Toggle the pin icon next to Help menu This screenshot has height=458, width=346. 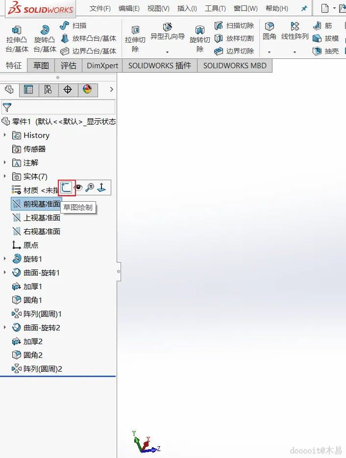[304, 8]
